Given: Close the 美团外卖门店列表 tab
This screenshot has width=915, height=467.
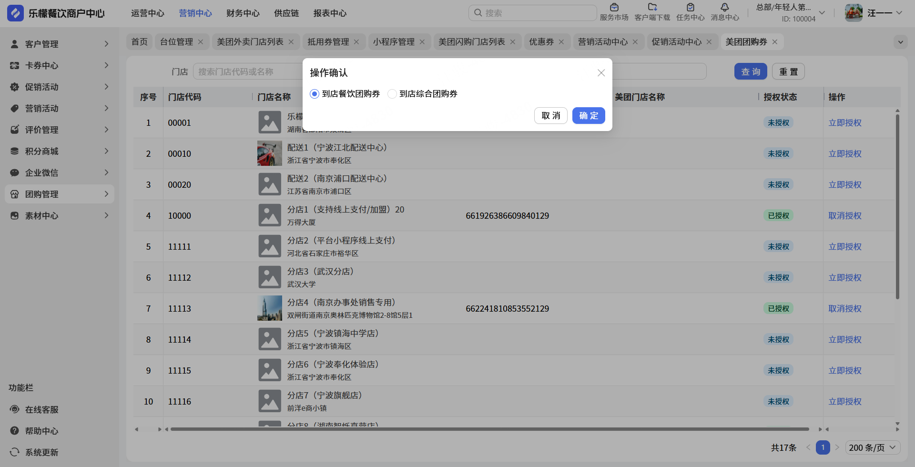Looking at the screenshot, I should point(291,42).
